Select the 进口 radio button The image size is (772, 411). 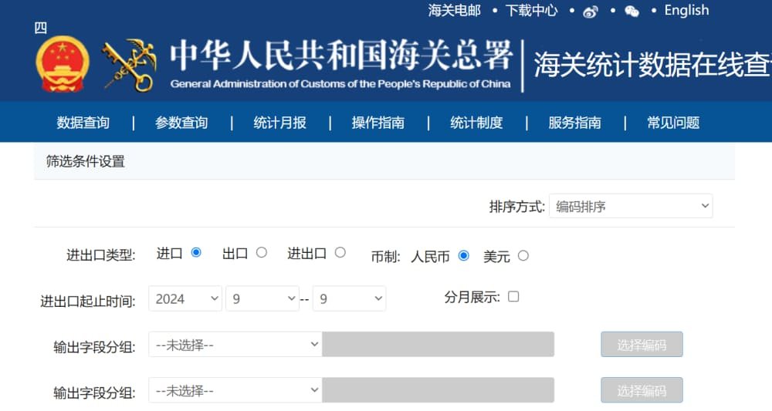coord(196,253)
